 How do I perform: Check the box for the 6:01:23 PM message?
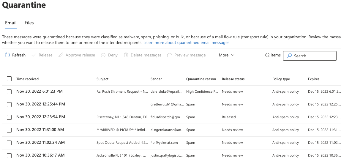click(9, 92)
